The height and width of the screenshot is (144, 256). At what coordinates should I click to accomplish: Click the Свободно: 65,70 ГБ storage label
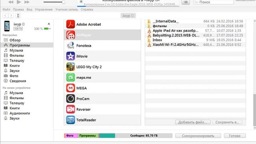tap(144, 136)
